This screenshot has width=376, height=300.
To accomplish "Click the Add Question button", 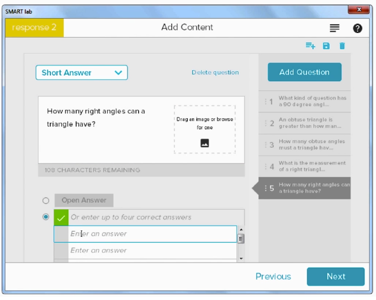I will point(304,72).
